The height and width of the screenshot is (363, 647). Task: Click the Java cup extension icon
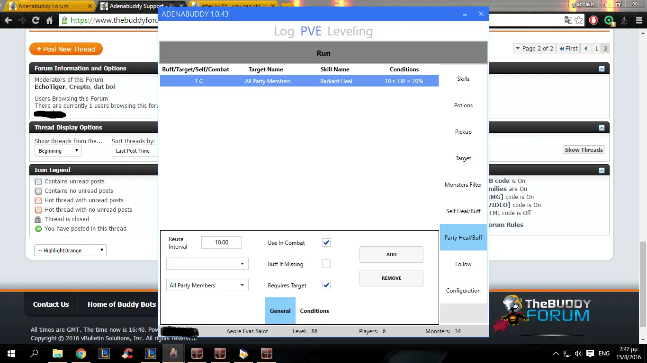(x=624, y=20)
